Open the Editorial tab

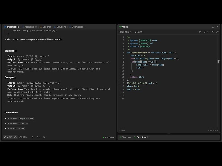click(45, 27)
